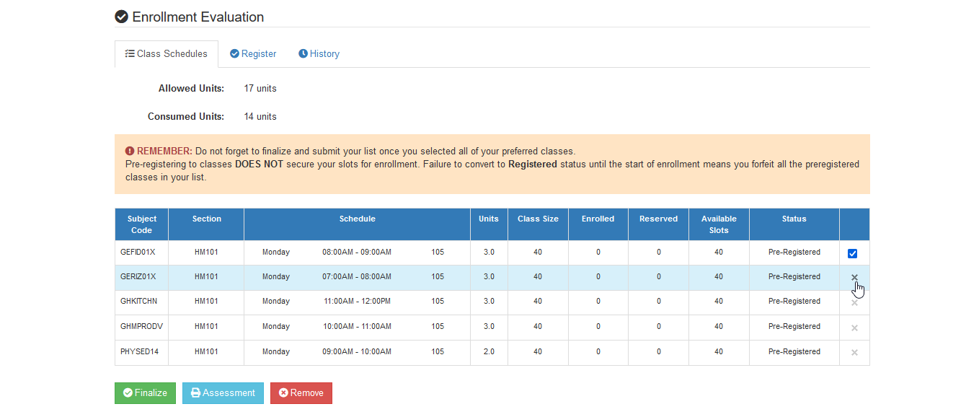Click the Schedule column header
979x417 pixels.
click(357, 224)
